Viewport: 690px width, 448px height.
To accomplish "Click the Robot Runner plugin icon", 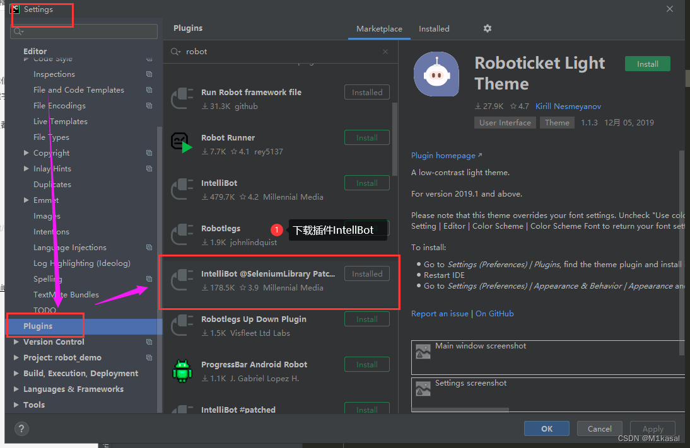I will click(182, 143).
